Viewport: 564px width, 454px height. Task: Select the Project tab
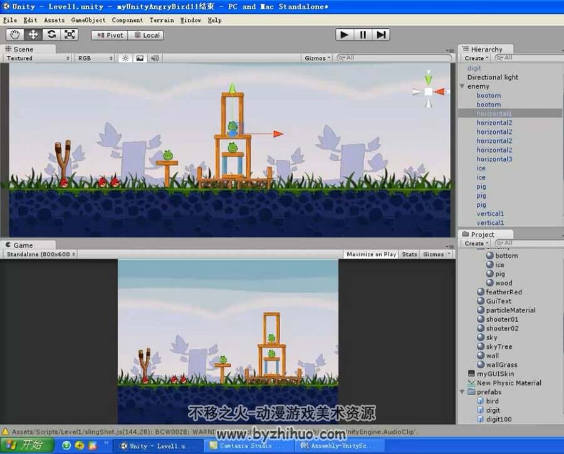(485, 234)
